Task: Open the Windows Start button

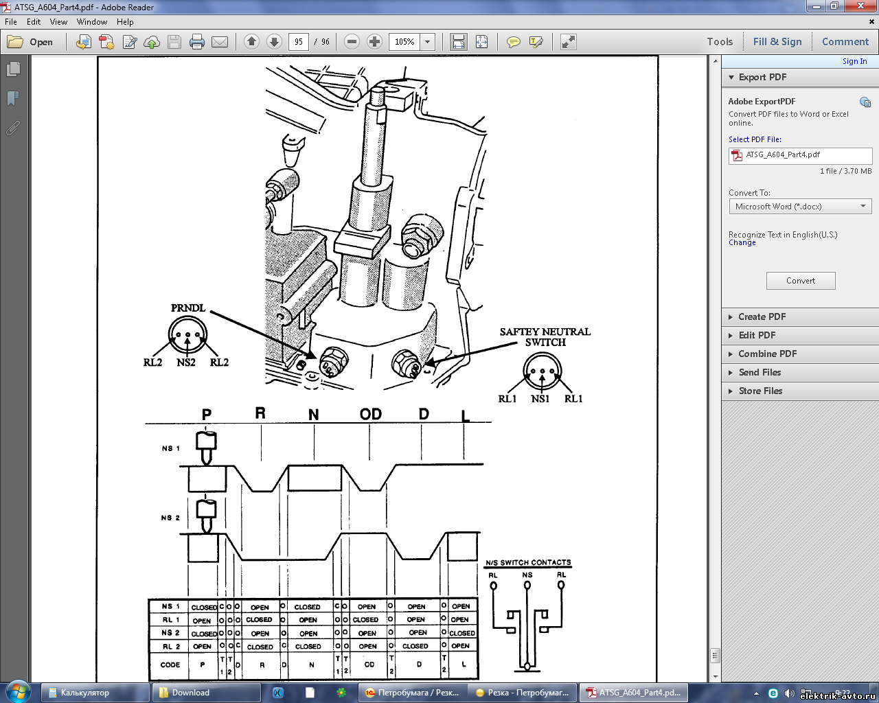Action: [x=17, y=692]
